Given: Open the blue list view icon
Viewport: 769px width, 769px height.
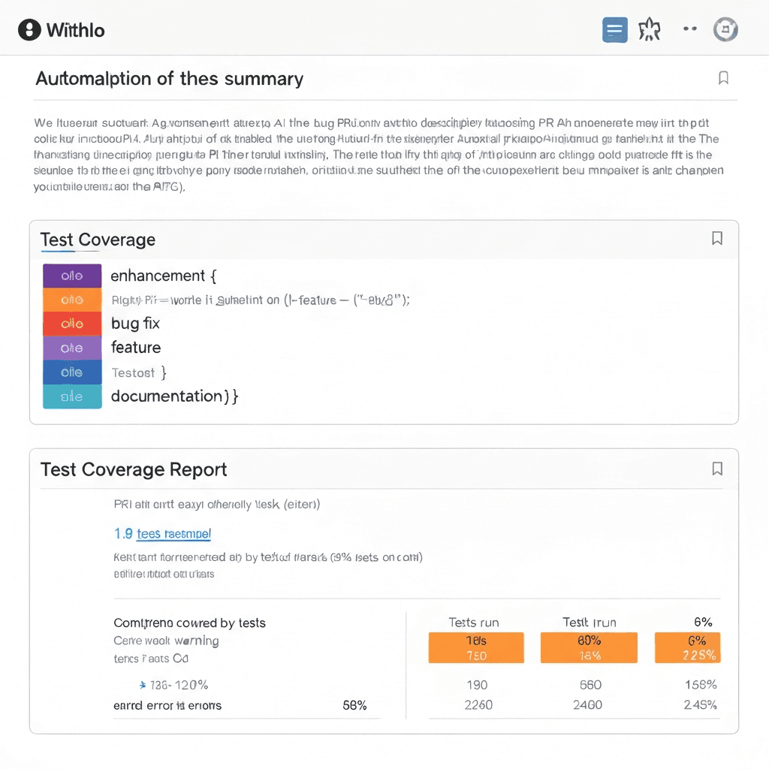Looking at the screenshot, I should (x=614, y=30).
